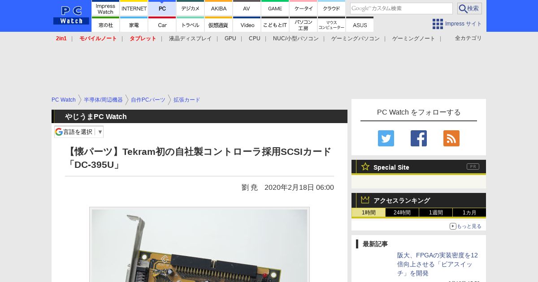Viewport: 538px width, 282px height.
Task: Open the Twitter follow icon
Action: [386, 138]
